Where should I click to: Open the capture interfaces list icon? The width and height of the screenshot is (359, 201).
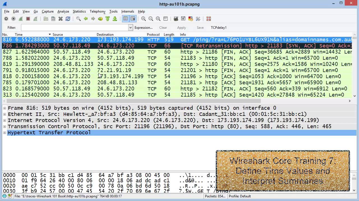coord(6,19)
